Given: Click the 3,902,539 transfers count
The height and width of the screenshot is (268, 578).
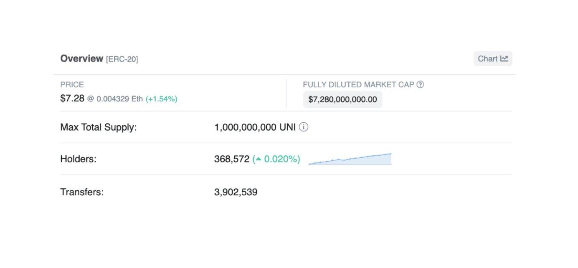Looking at the screenshot, I should tap(236, 192).
